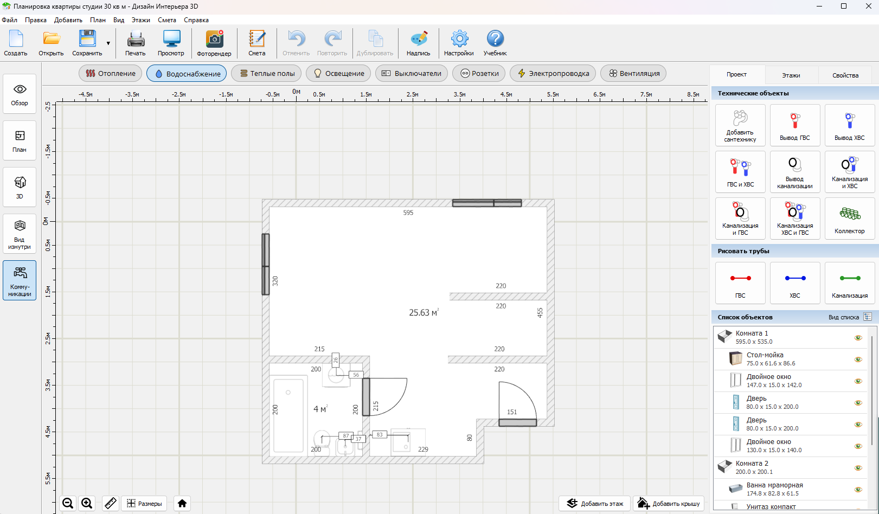
Task: Open the Фоторендер camera tool
Action: click(214, 43)
